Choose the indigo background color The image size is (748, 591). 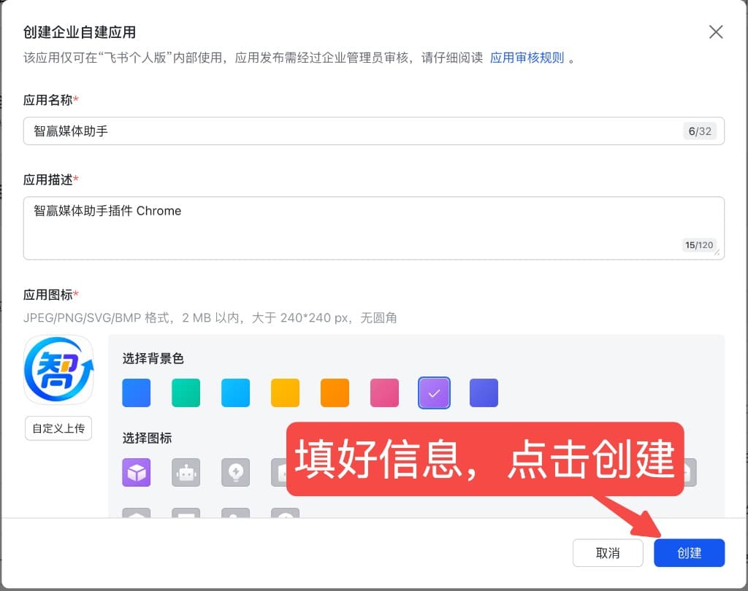tap(484, 393)
